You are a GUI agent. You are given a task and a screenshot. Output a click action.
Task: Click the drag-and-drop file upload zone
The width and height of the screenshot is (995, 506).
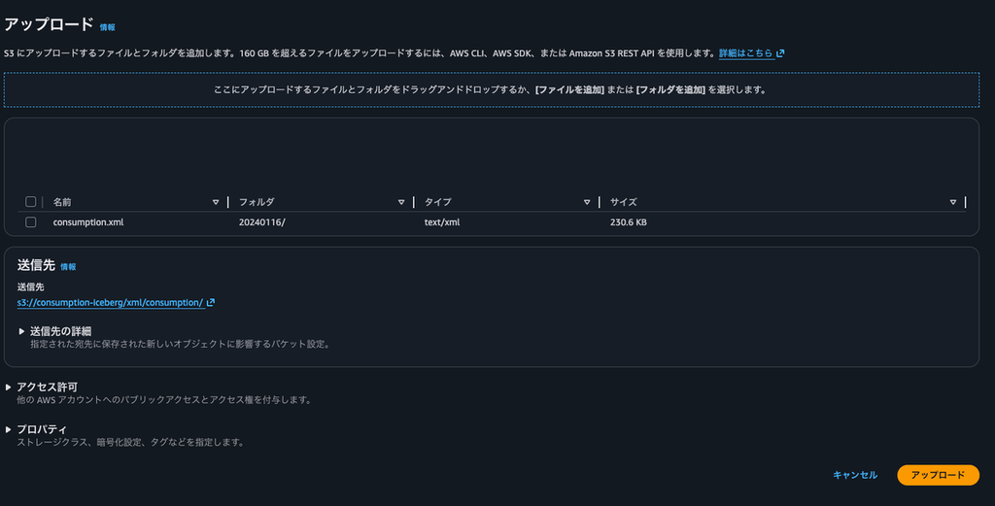(491, 90)
